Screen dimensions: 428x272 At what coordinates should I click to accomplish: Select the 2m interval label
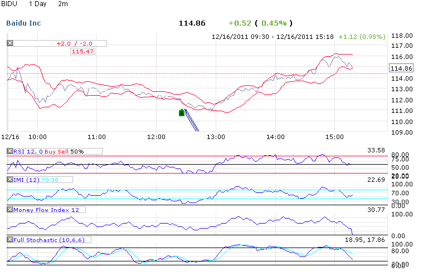click(x=63, y=4)
